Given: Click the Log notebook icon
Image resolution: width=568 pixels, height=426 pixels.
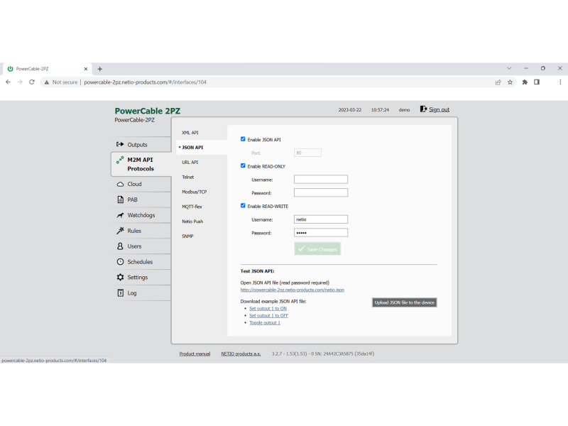Looking at the screenshot, I should pyautogui.click(x=120, y=293).
